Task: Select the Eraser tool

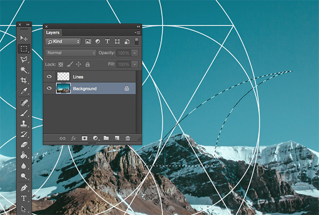Action: pos(24,145)
